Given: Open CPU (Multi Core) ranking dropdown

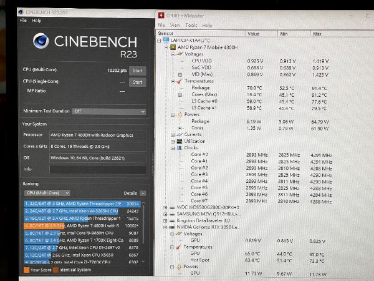Looking at the screenshot, I should pyautogui.click(x=47, y=193).
